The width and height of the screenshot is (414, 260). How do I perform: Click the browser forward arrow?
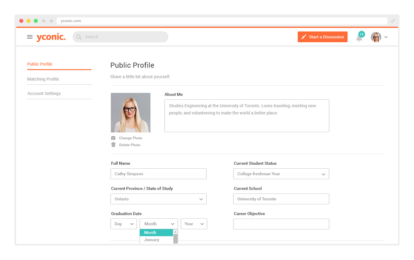tap(51, 21)
